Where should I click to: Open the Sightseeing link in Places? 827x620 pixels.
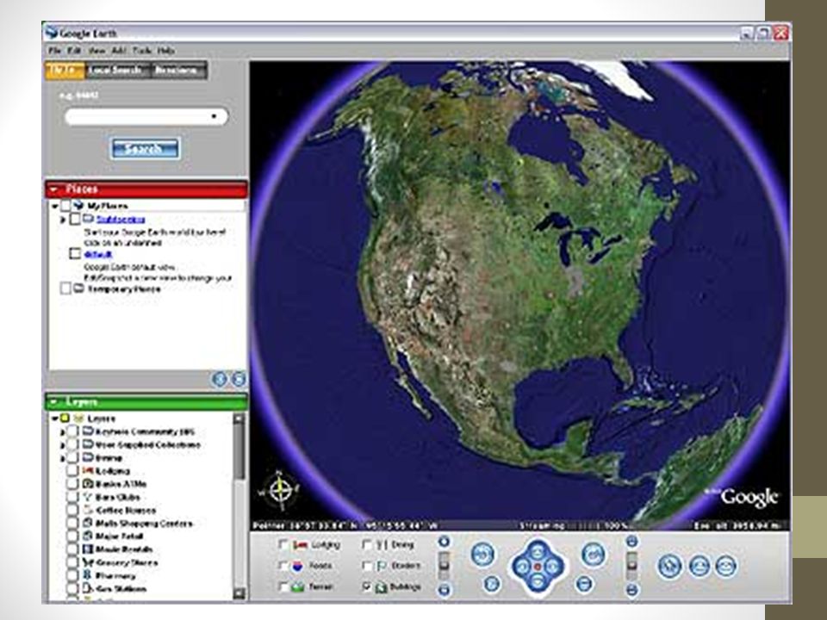121,220
